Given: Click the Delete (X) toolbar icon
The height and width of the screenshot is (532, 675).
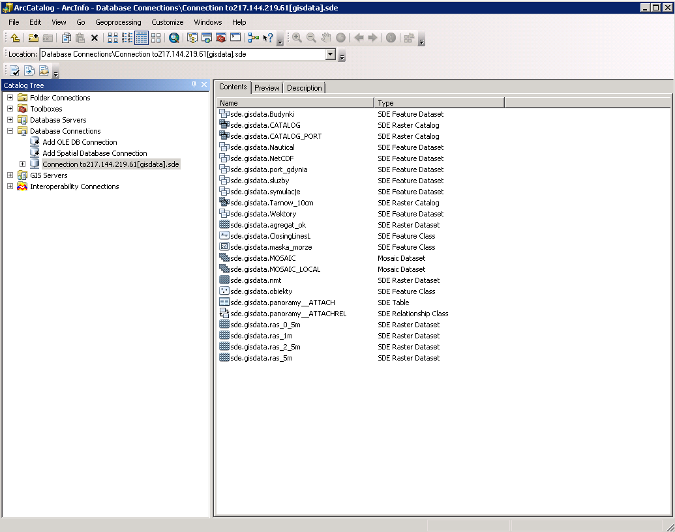Looking at the screenshot, I should click(x=95, y=38).
